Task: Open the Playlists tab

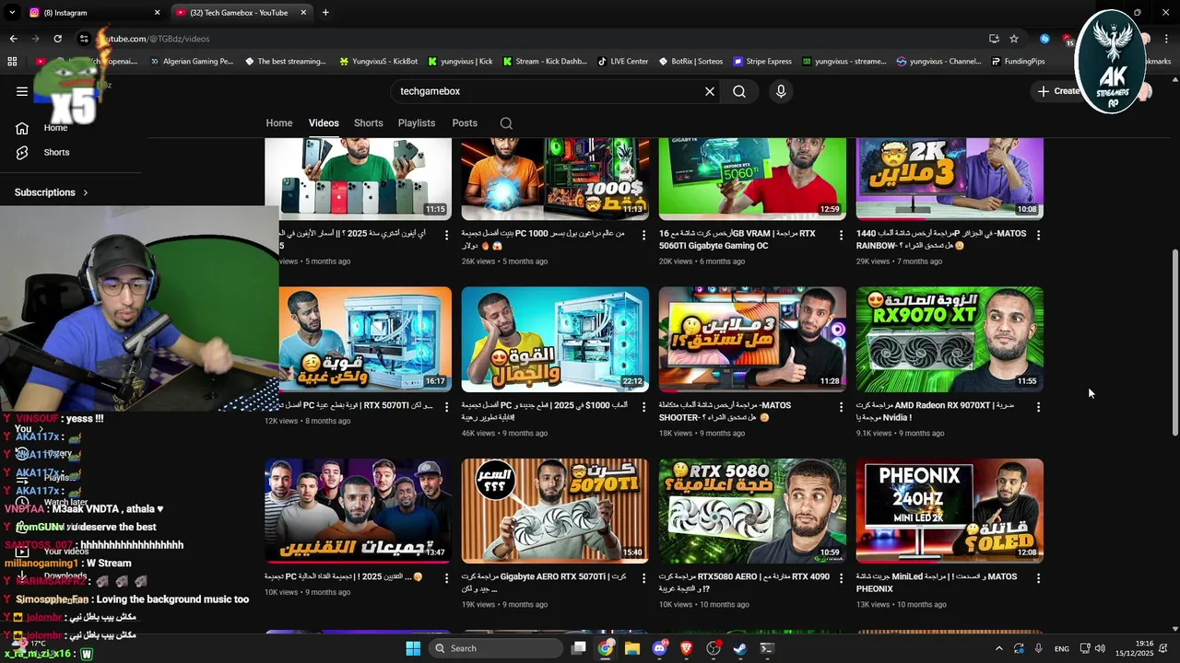Action: 417,122
